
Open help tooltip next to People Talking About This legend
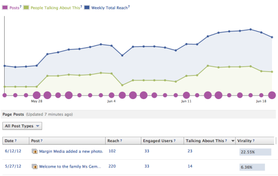coord(81,7)
